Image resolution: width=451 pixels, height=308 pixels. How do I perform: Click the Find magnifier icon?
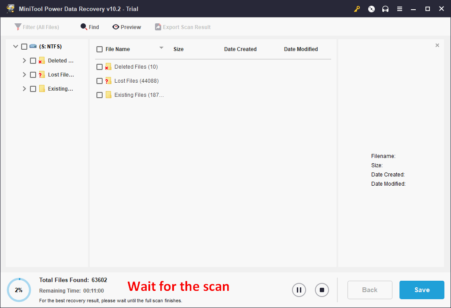point(84,27)
